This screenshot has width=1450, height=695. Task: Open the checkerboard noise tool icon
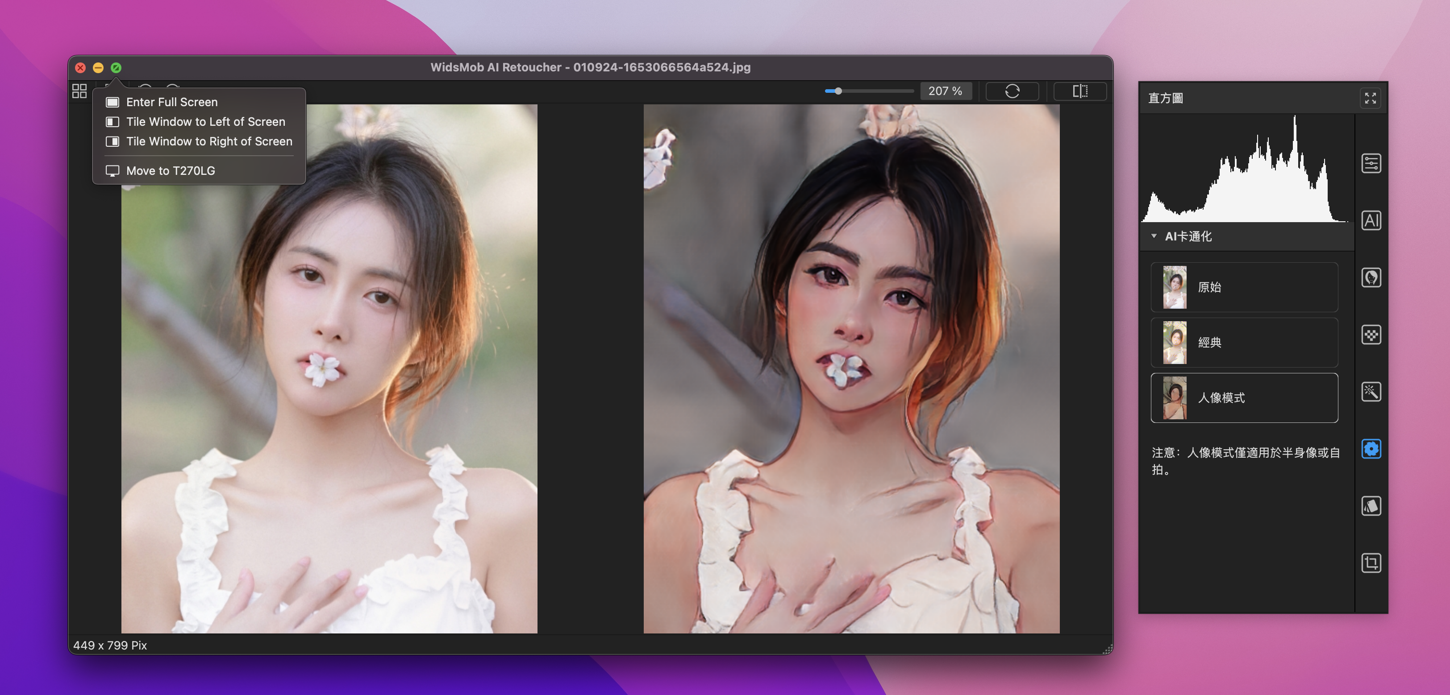[1371, 335]
